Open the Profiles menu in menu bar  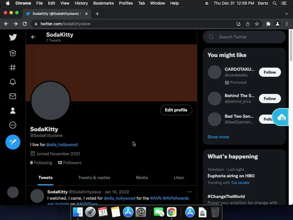126,3
